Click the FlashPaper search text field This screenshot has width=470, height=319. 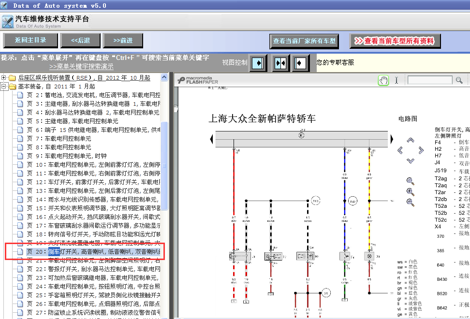point(430,80)
